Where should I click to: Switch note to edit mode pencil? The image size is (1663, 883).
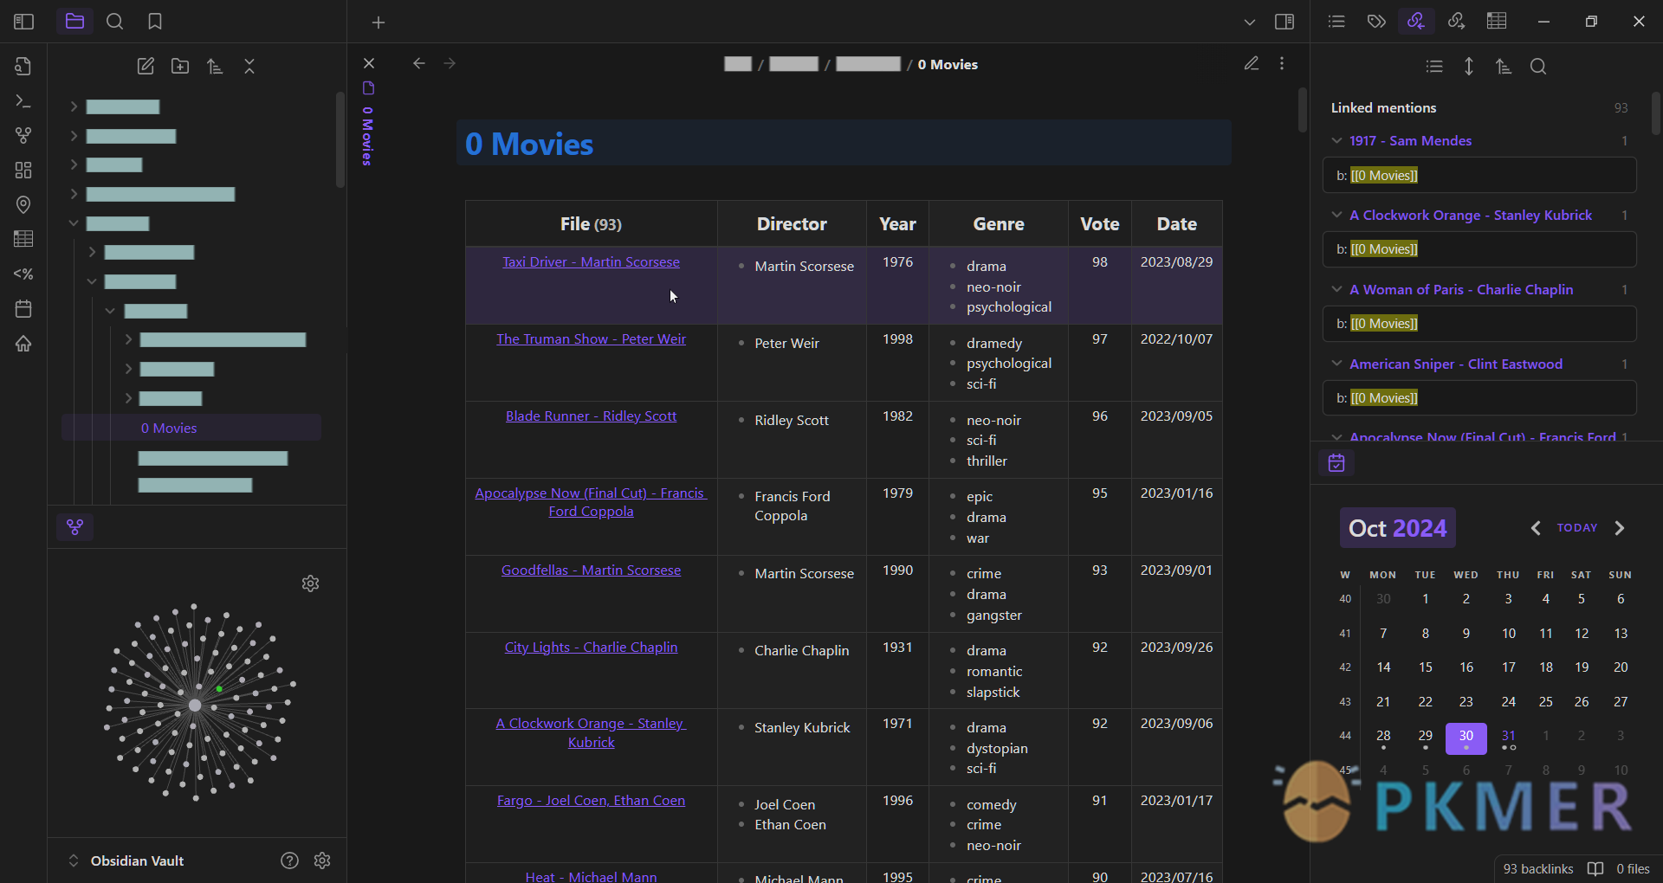[1251, 63]
